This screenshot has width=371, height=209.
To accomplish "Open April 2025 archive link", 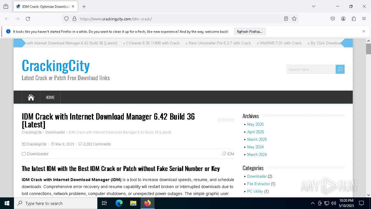I will click(256, 132).
